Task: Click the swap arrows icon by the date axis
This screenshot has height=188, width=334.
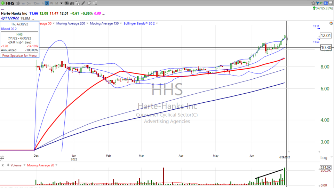Action: point(2,158)
